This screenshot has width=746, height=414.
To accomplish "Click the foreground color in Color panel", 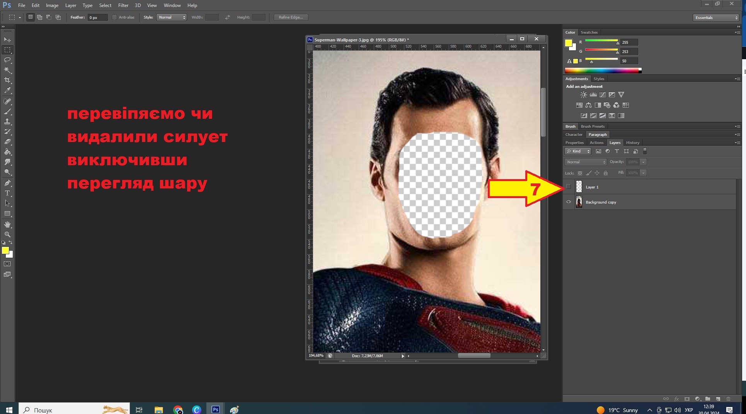I will [x=569, y=43].
